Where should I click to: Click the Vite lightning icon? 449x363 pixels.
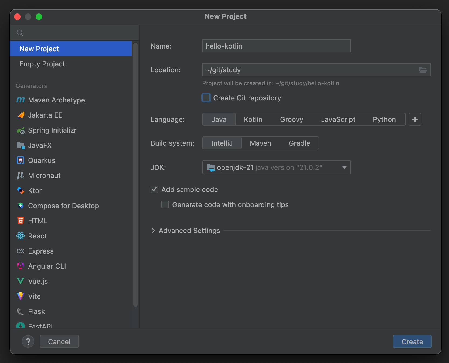tap(21, 296)
